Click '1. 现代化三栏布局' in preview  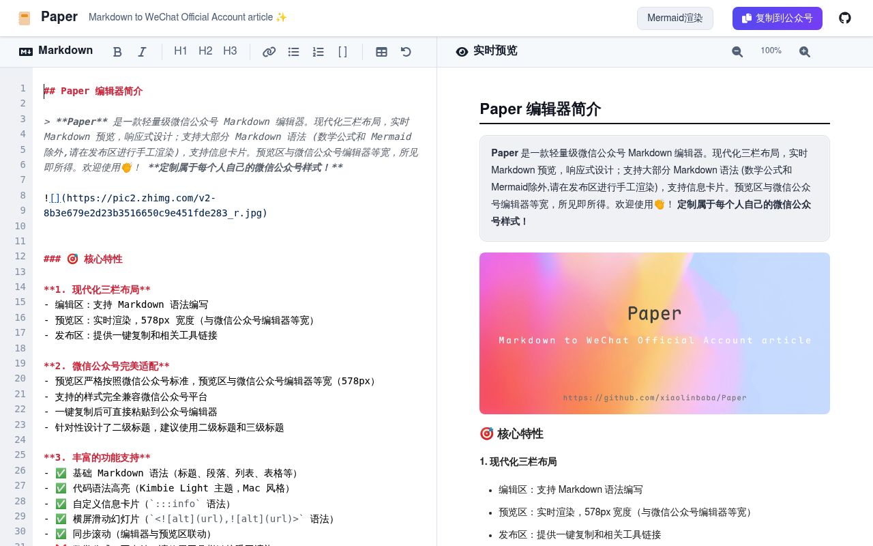518,462
